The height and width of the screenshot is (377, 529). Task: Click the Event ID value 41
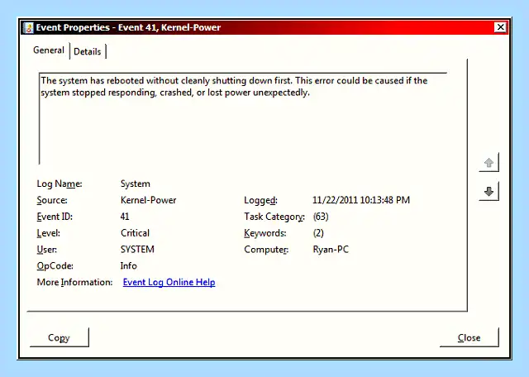(x=125, y=217)
